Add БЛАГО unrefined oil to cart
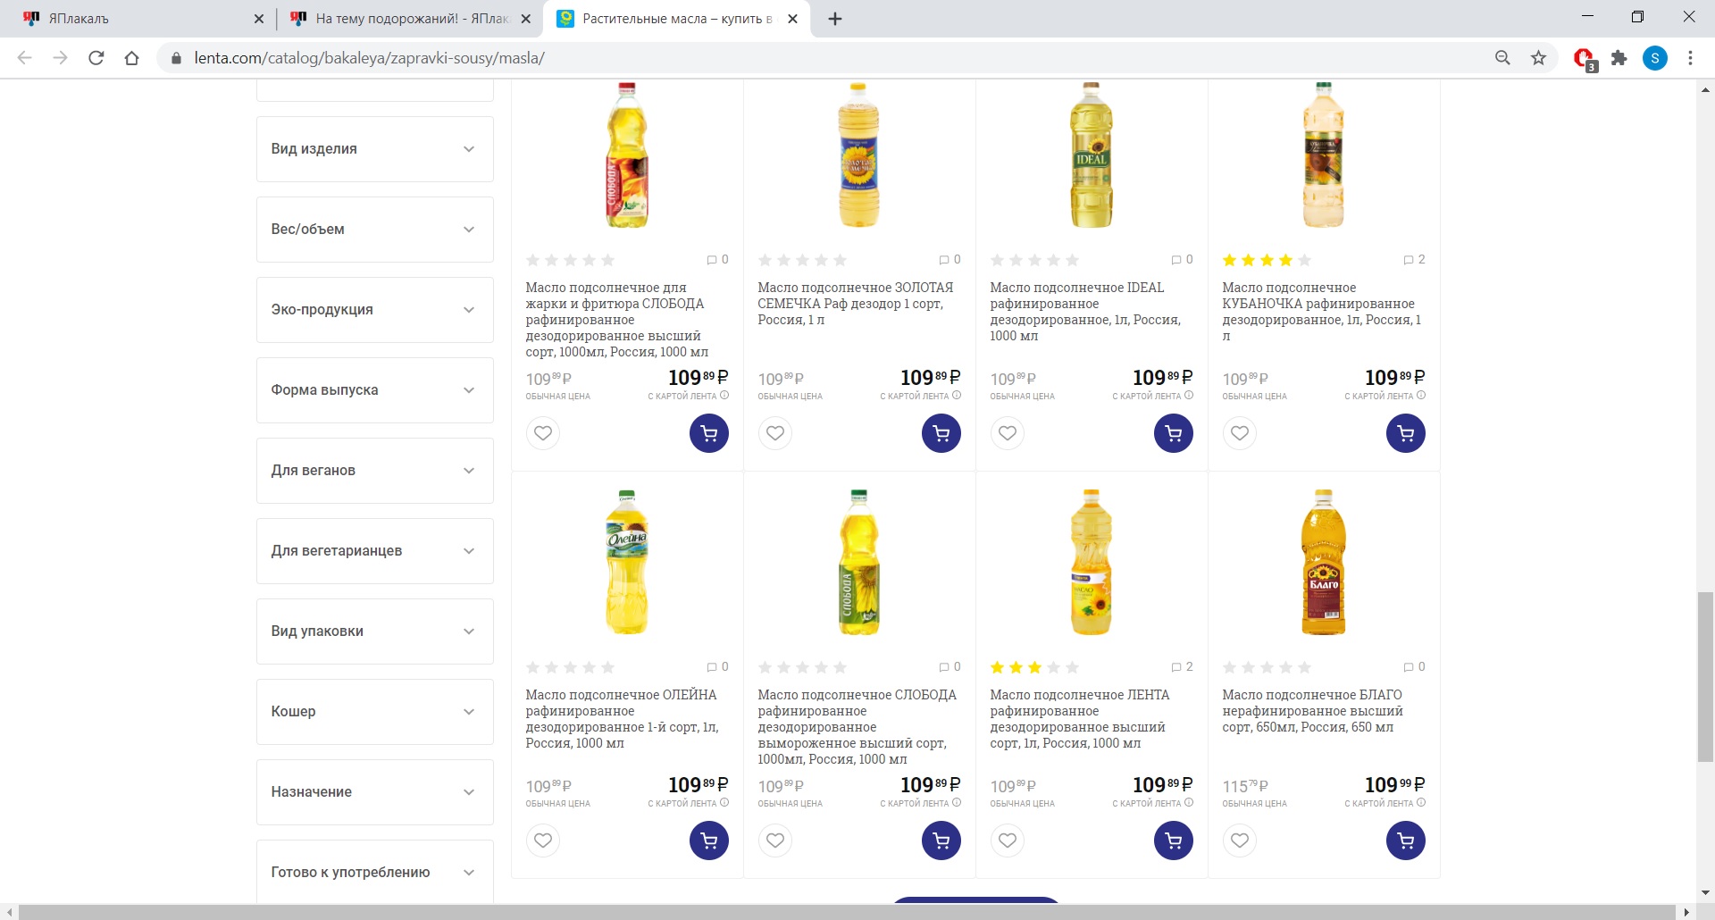 (x=1406, y=841)
